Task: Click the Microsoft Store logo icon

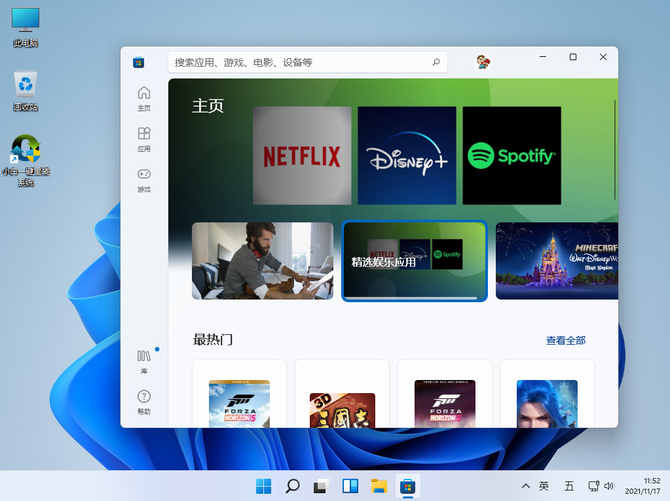Action: coord(138,63)
